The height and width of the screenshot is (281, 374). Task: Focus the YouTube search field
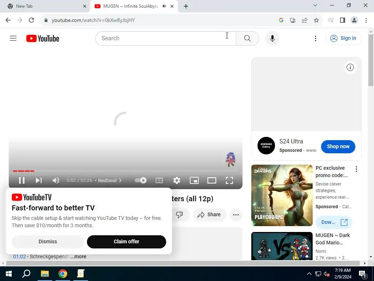click(x=166, y=38)
